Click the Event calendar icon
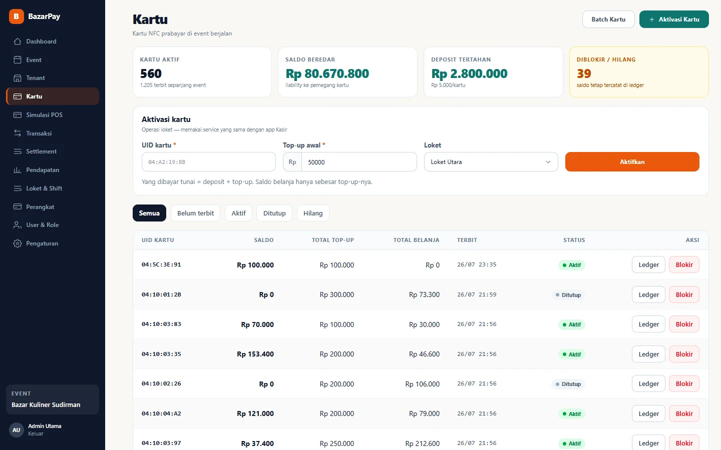Screen dimensions: 721x450 point(18,60)
